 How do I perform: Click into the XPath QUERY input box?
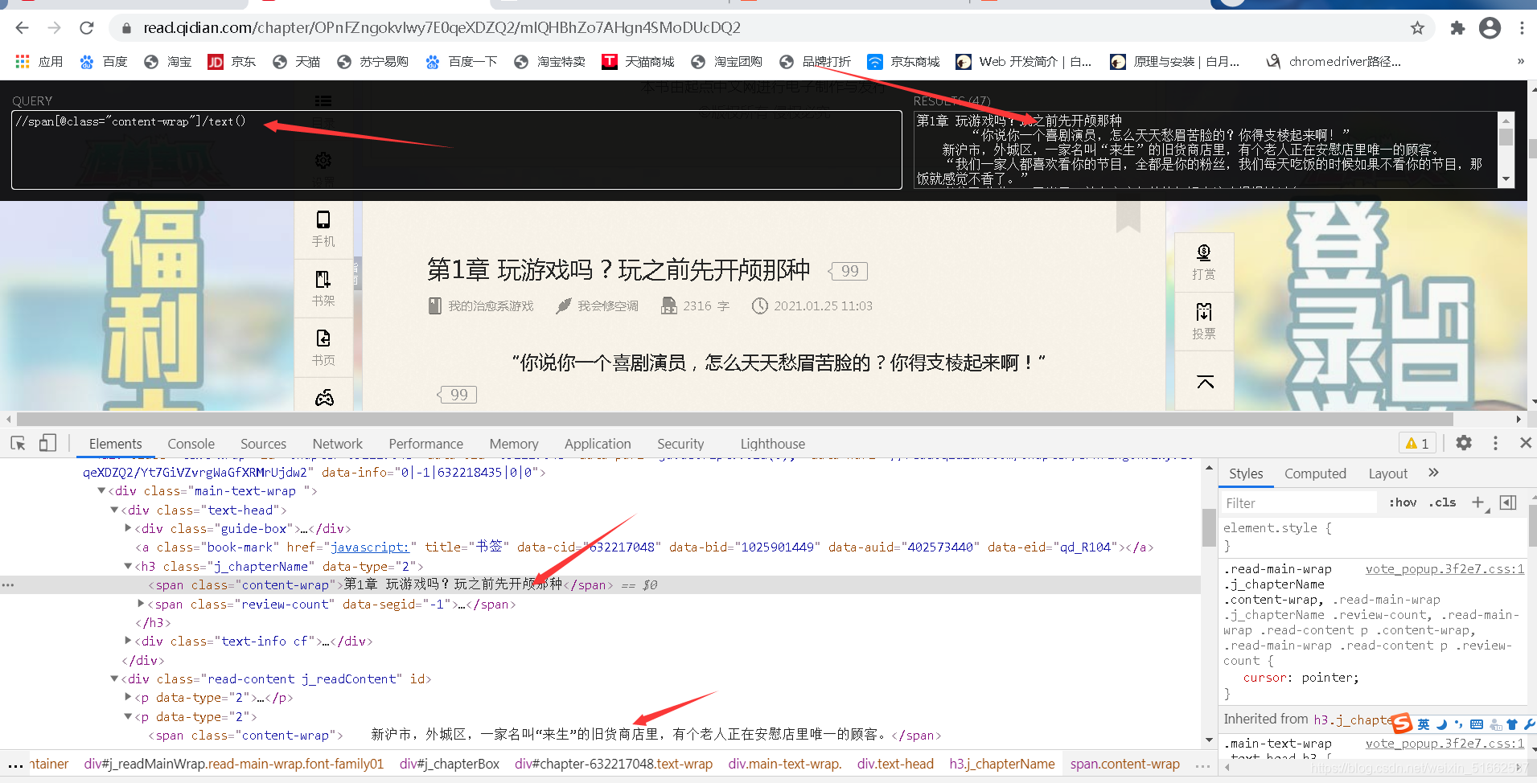click(456, 150)
